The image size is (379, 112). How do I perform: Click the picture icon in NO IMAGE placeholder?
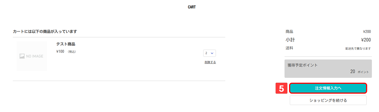(22, 56)
